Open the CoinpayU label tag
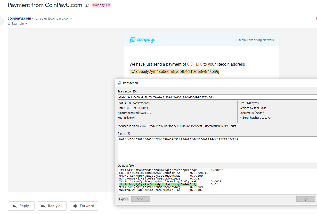Screen dimensions: 317x214 click(100, 5)
